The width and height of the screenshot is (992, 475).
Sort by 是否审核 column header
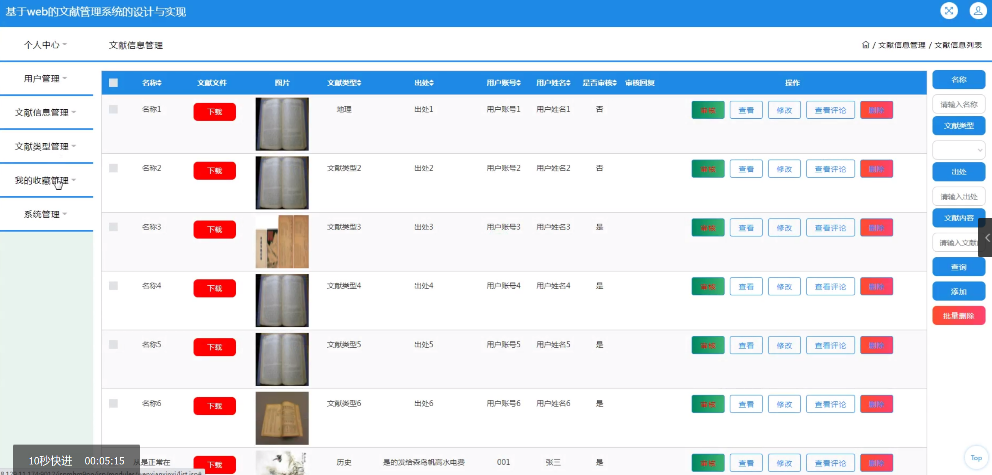(x=600, y=83)
